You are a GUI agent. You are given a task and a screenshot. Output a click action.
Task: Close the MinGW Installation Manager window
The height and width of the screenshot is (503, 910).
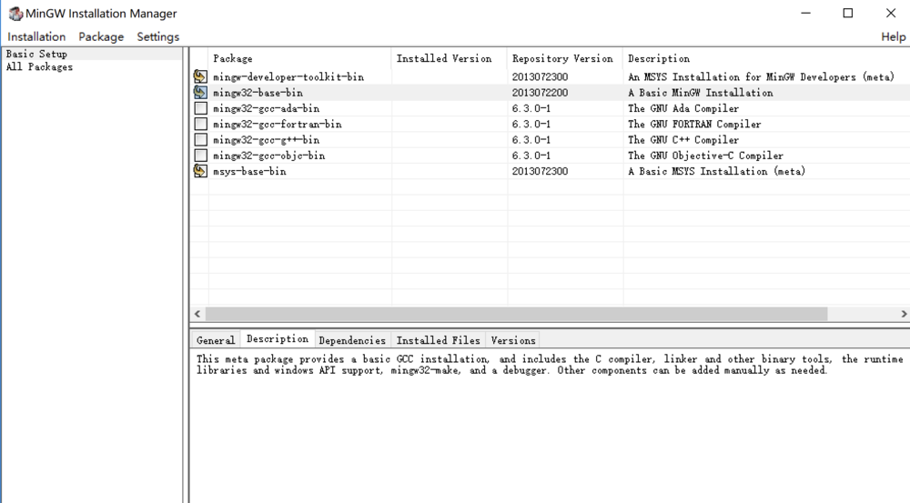coord(891,14)
